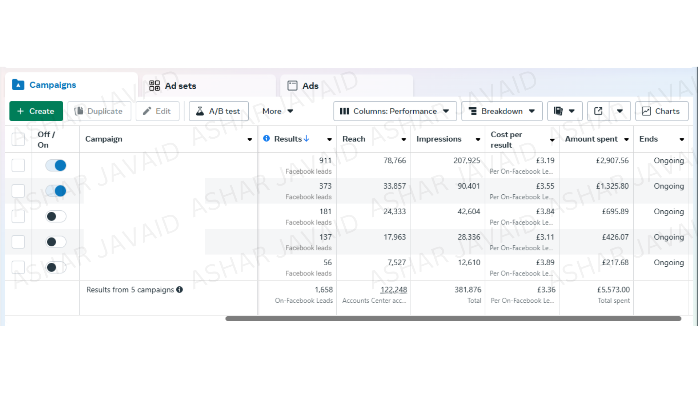
Task: Turn on the campaign with 181 results
Action: (x=56, y=217)
